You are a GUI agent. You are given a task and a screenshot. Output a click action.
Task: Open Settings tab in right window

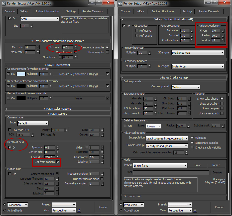pyautogui.click(x=187, y=11)
